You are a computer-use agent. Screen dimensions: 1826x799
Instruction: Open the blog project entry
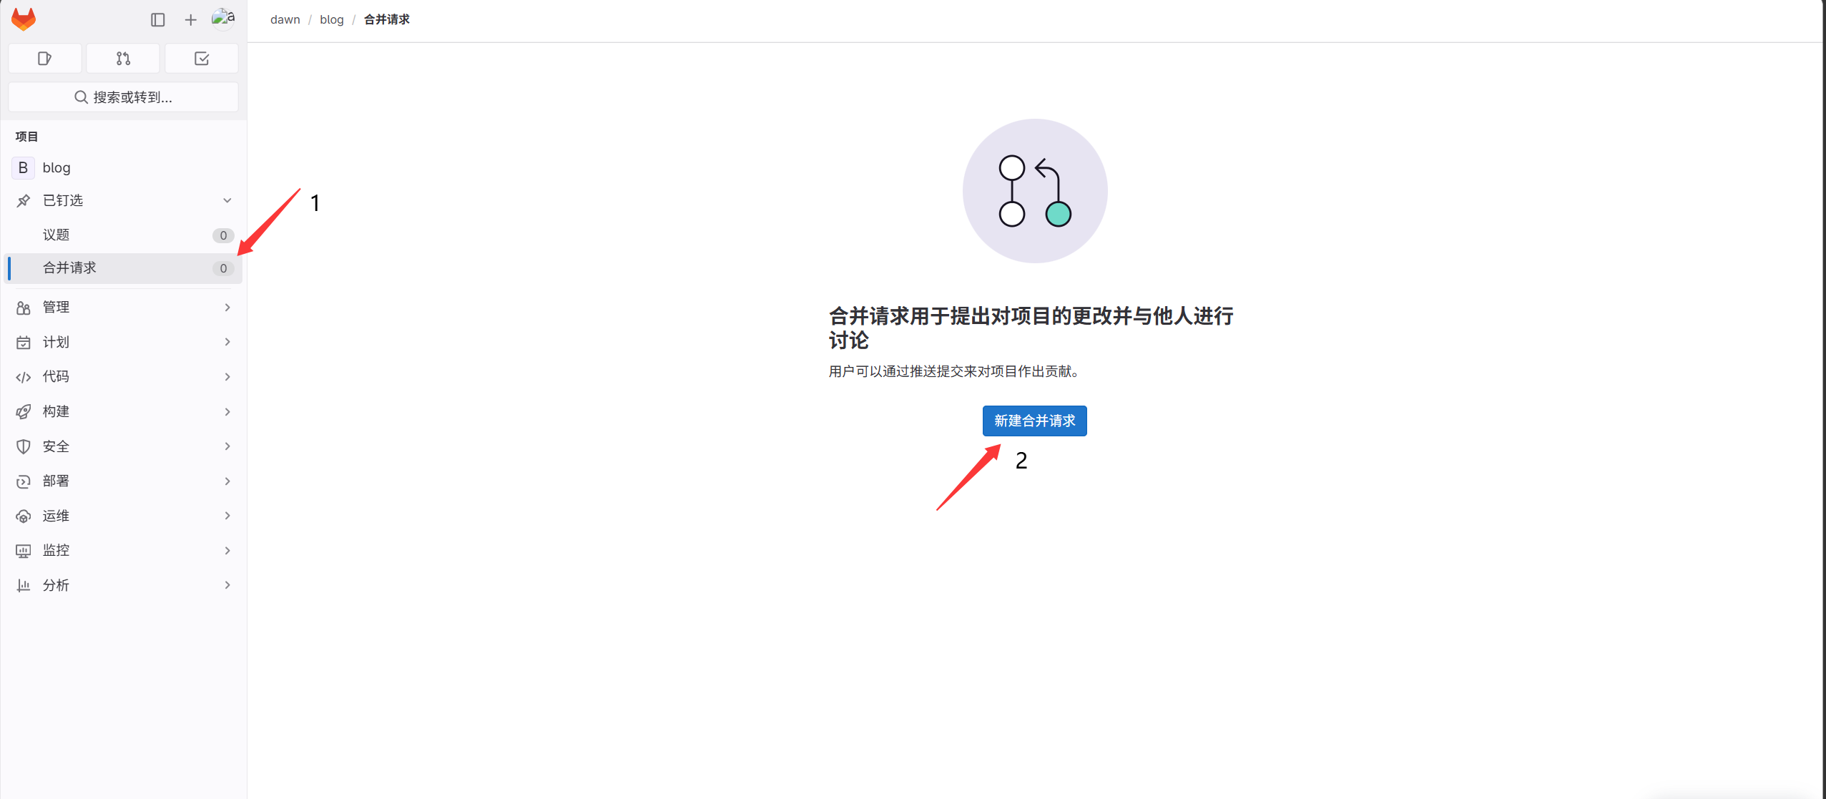[123, 167]
